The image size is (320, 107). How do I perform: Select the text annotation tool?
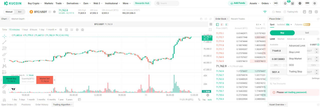4,60
